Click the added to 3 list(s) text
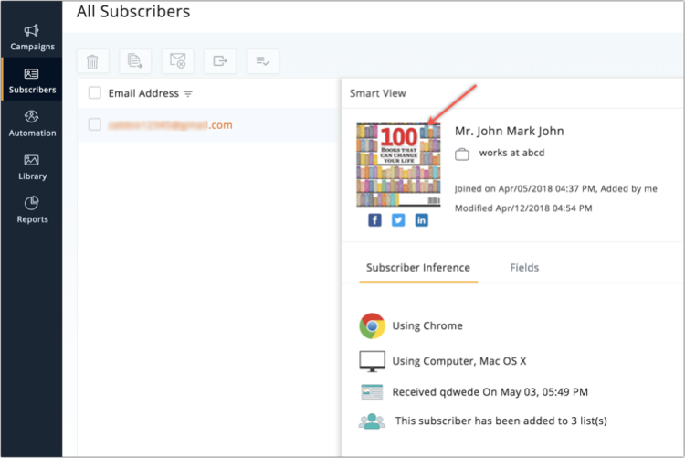Viewport: 685px width, 458px height. [x=501, y=421]
